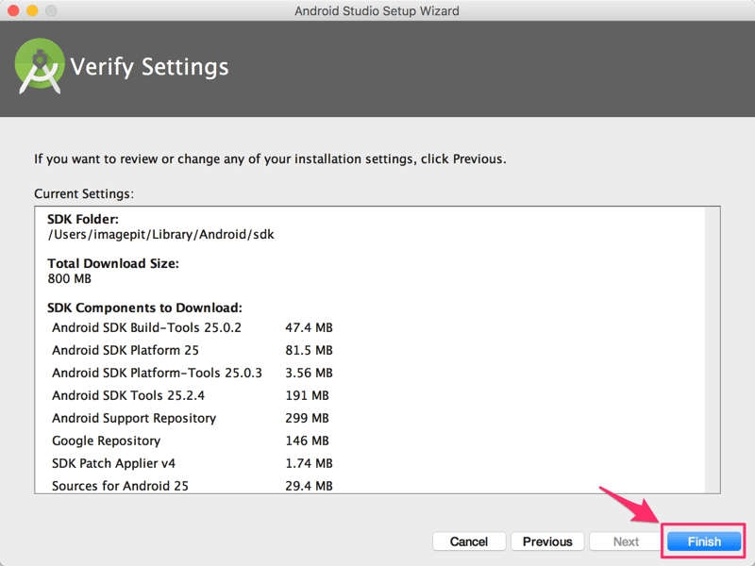The width and height of the screenshot is (755, 566).
Task: Select the SDK path /Users/imagepit/Library/Android/sdk
Action: pos(160,234)
